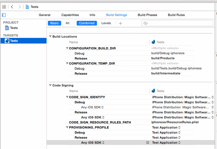Select the iphoneos/ResourceRules.plist value

point(175,122)
